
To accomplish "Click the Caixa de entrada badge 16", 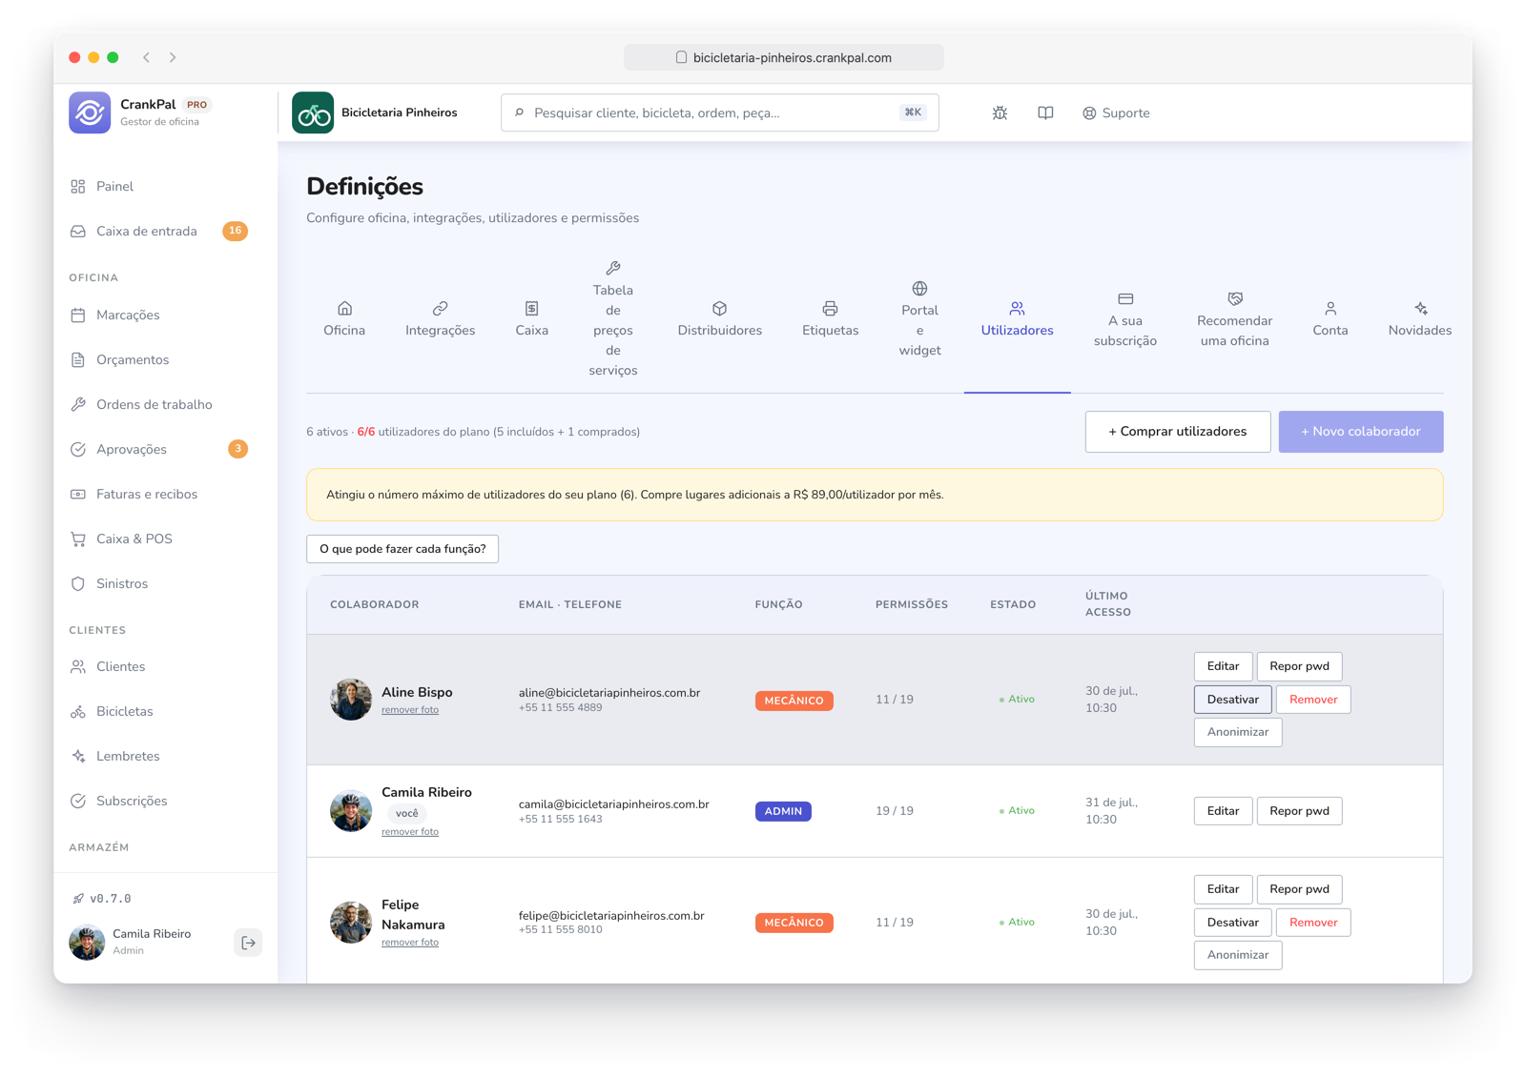I will click(235, 231).
